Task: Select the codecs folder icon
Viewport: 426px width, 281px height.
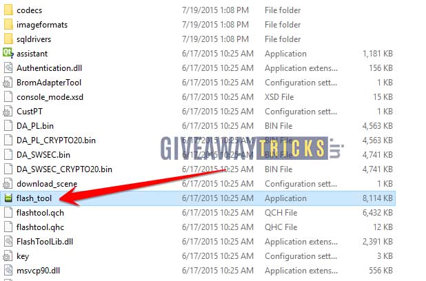Action: pyautogui.click(x=8, y=10)
